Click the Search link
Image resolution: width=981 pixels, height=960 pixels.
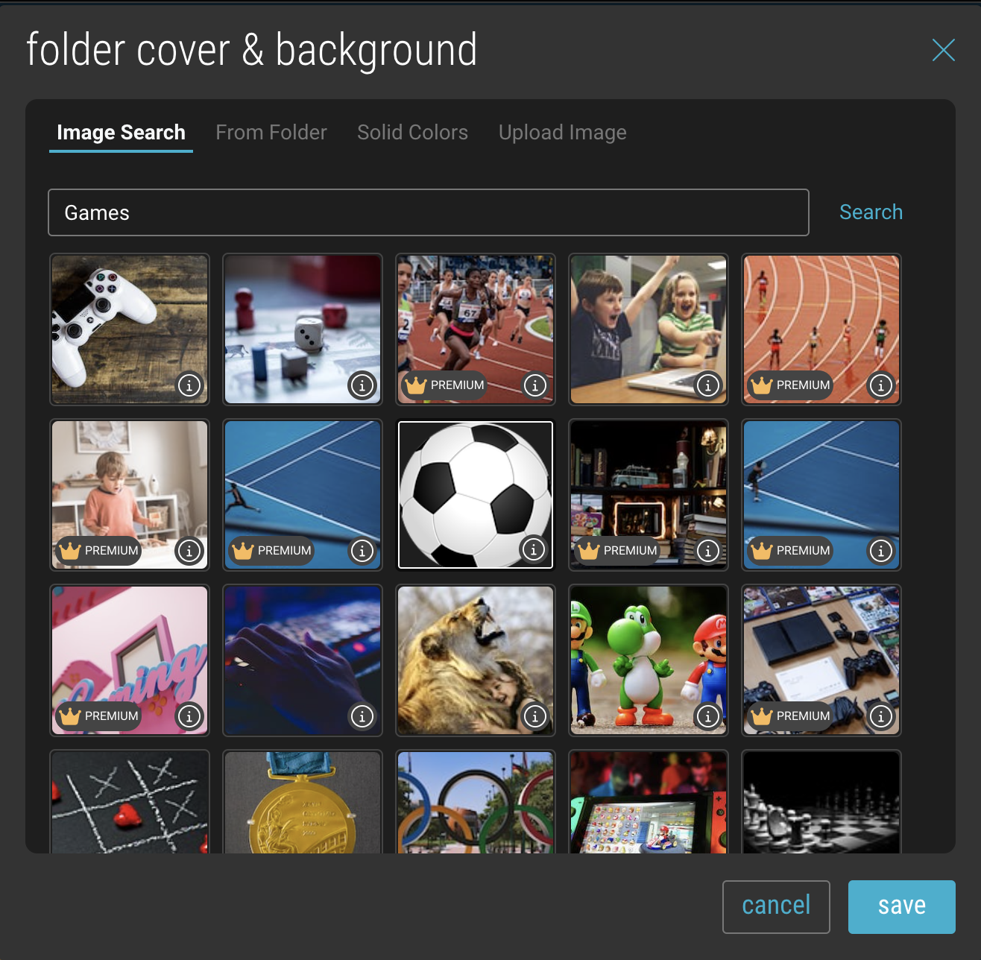click(871, 212)
